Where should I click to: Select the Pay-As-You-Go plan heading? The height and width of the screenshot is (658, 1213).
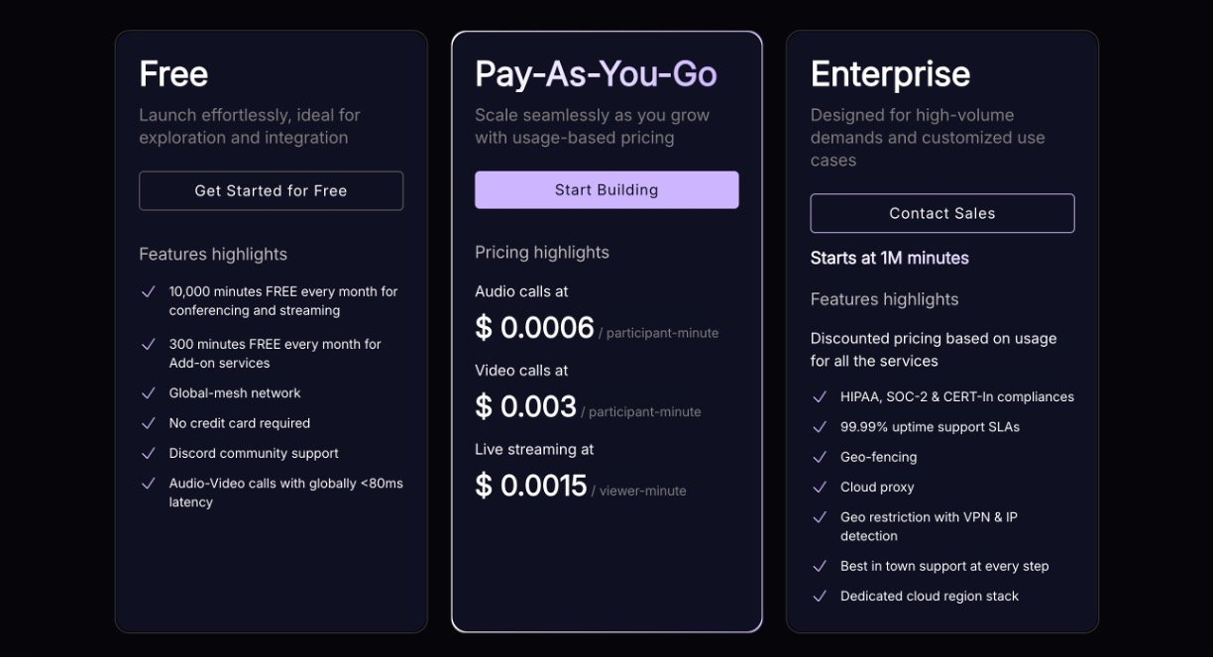[x=596, y=74]
